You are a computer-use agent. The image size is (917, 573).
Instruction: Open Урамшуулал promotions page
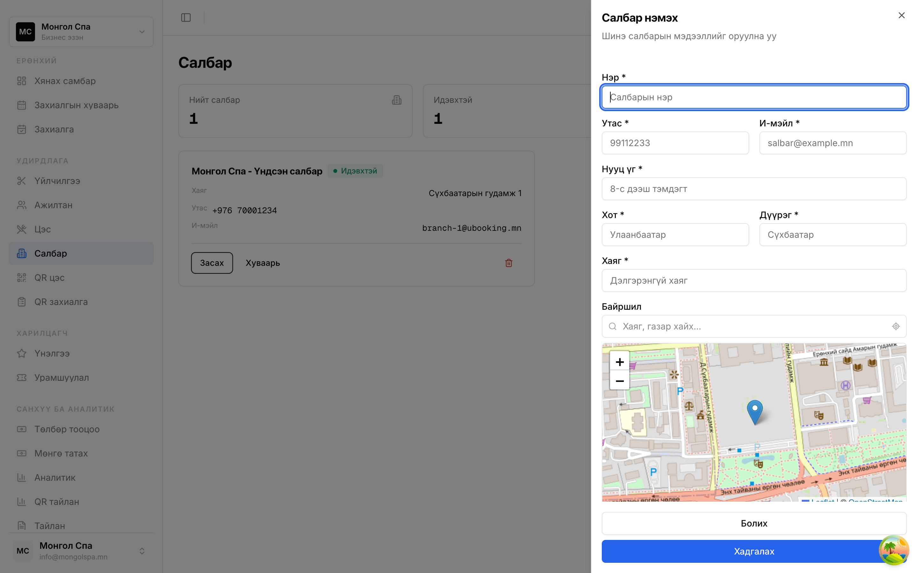click(x=81, y=378)
